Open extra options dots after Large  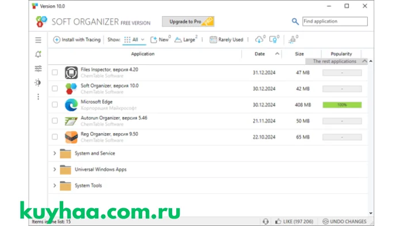202,40
